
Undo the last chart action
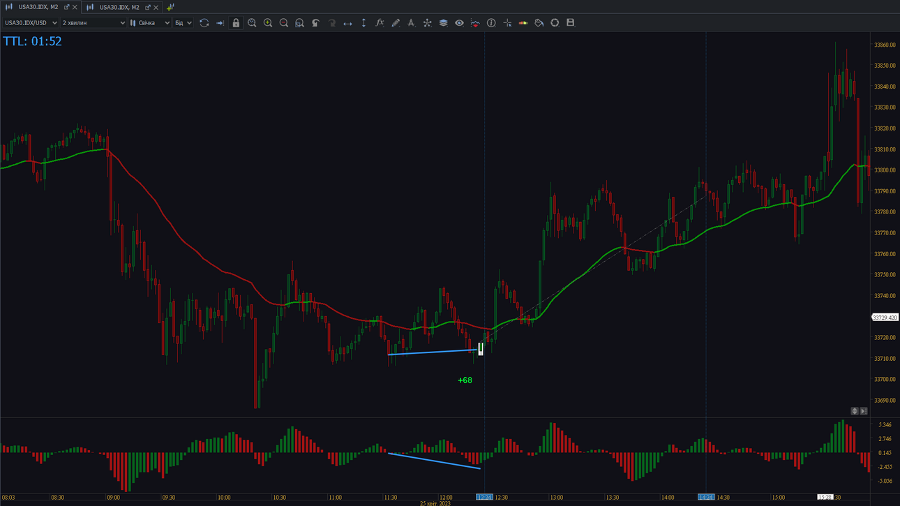coord(315,23)
